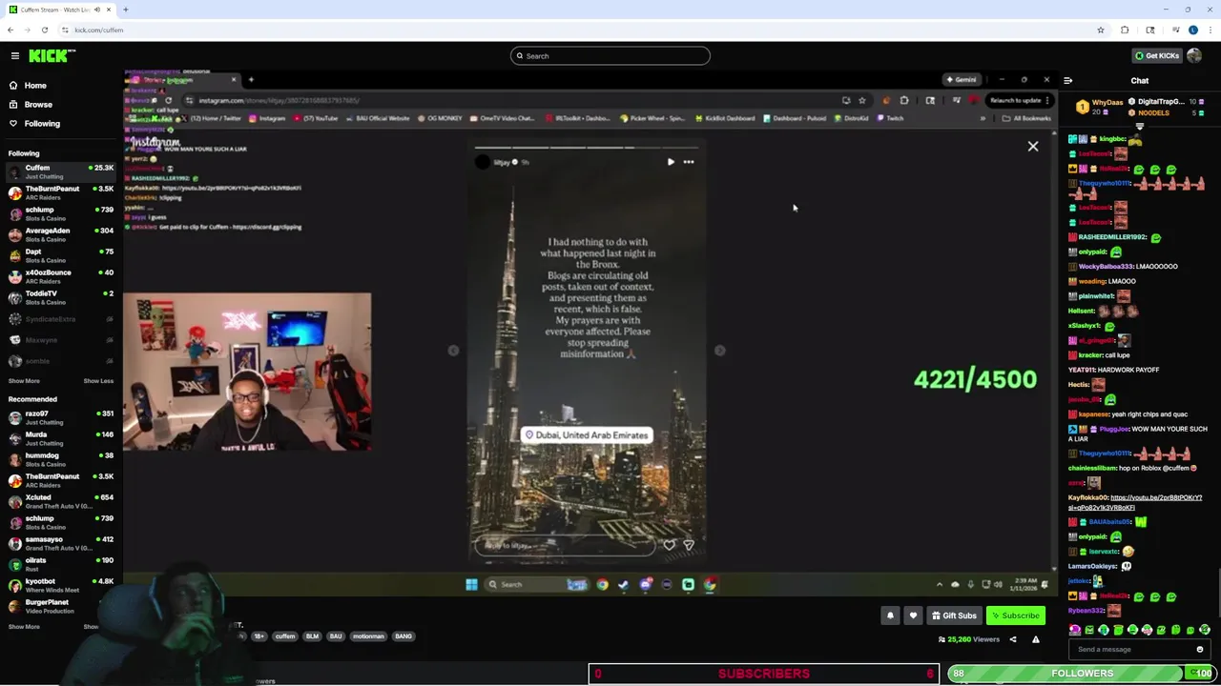Expand Following list with Show More
This screenshot has width=1221, height=686.
(x=24, y=381)
